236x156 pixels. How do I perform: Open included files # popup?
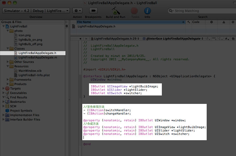pos(227,39)
